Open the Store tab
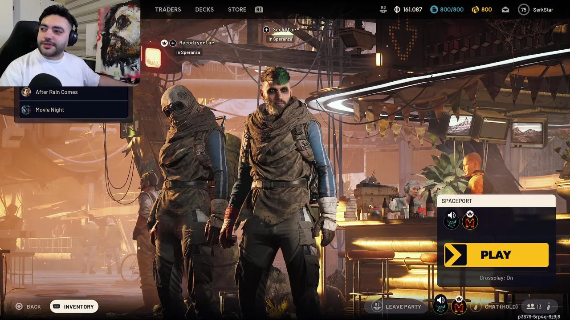This screenshot has width=570, height=320. point(237,9)
